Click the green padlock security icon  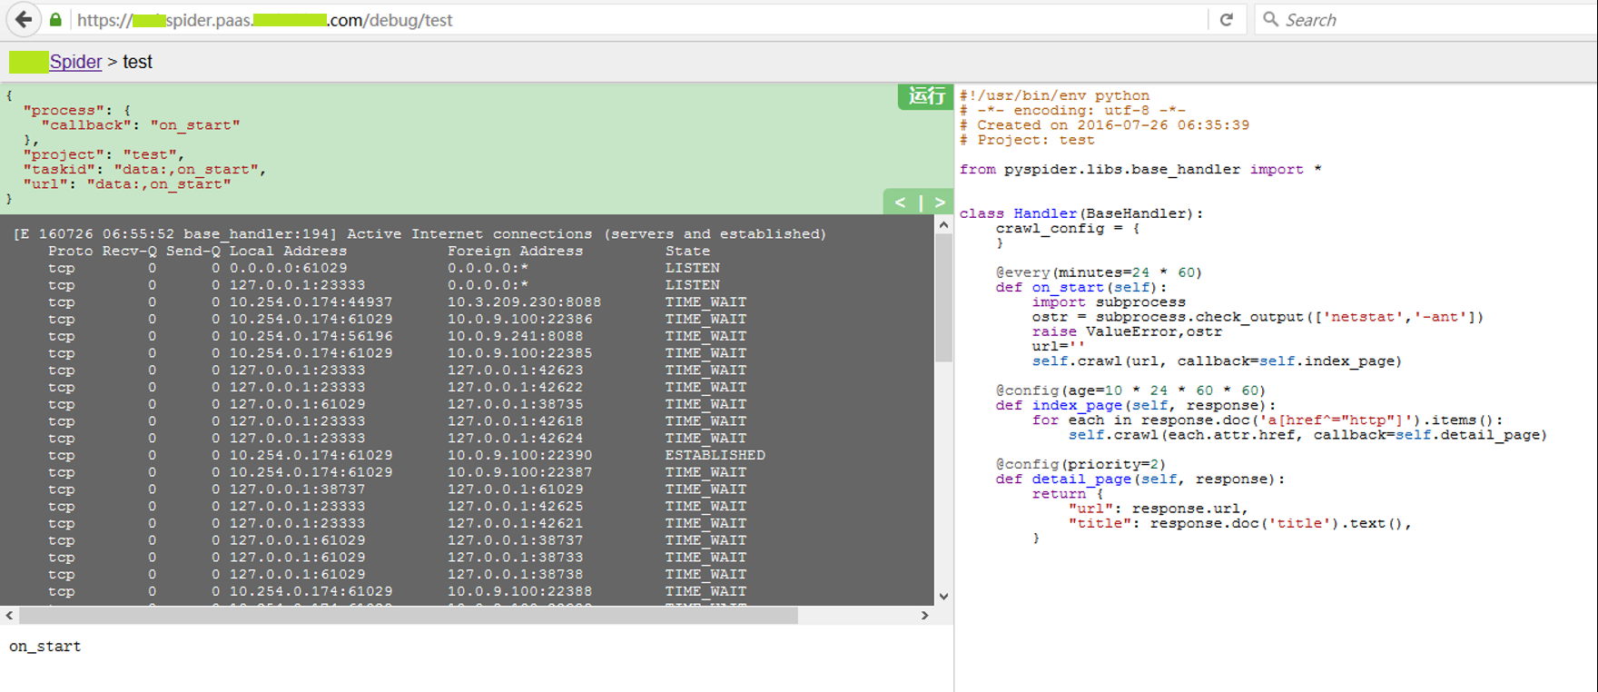[x=55, y=19]
